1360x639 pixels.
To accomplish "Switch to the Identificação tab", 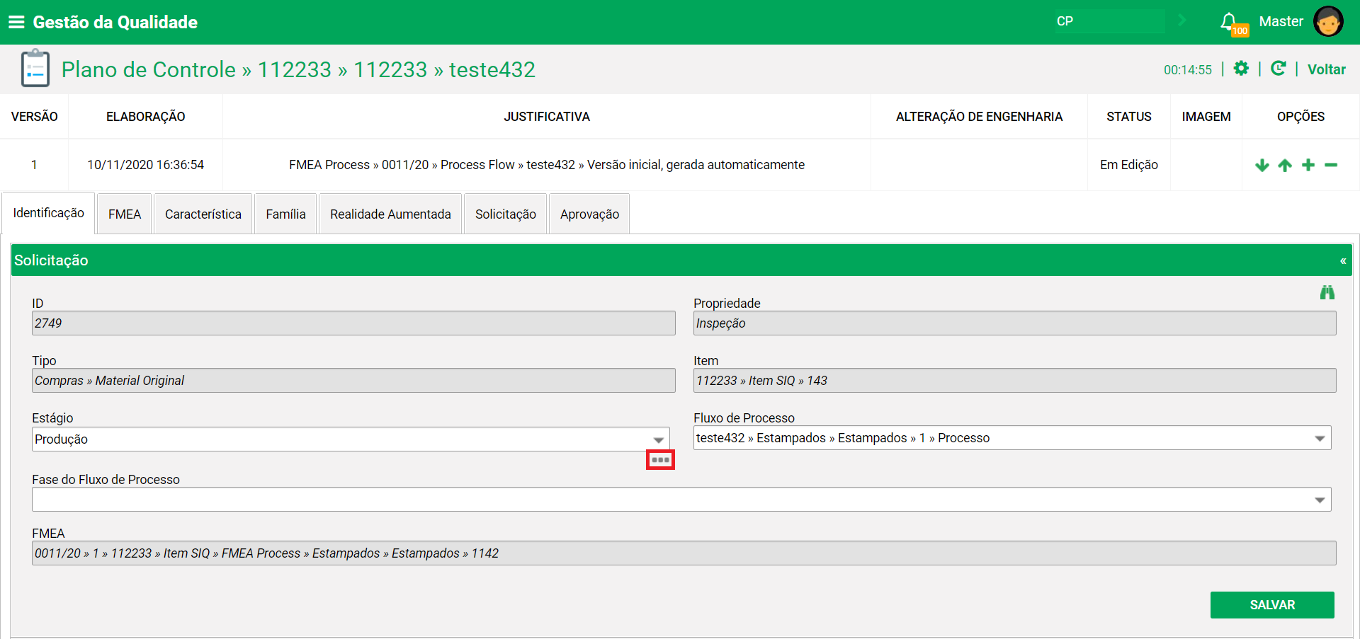I will point(48,213).
